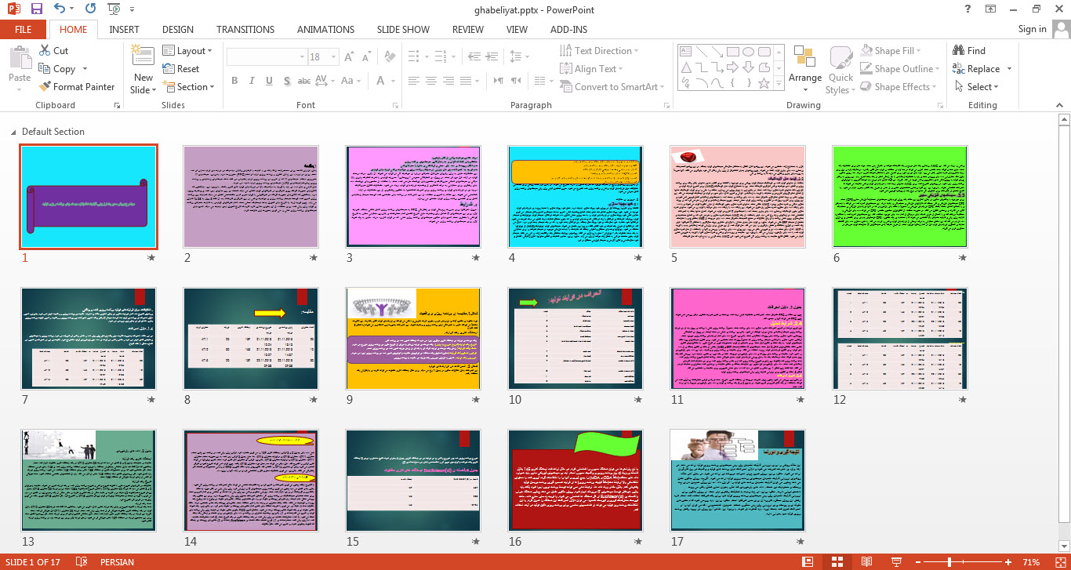Switch to Reading View in status bar
Screen dimensions: 1071x570
pos(866,562)
